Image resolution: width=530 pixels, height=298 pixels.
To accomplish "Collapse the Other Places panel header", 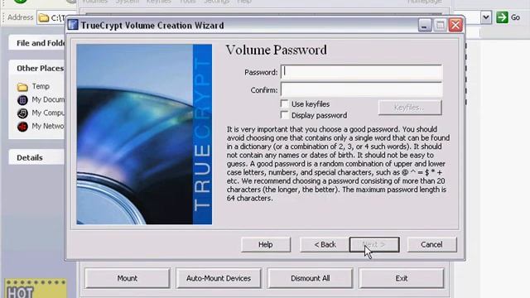I will click(36, 68).
